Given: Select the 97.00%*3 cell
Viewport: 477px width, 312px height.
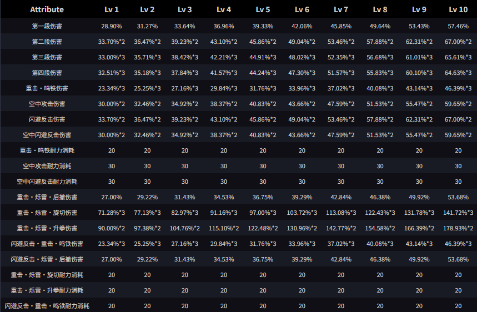Looking at the screenshot, I should pos(263,213).
